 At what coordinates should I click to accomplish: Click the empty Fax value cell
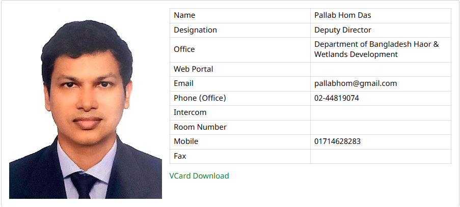(x=381, y=156)
